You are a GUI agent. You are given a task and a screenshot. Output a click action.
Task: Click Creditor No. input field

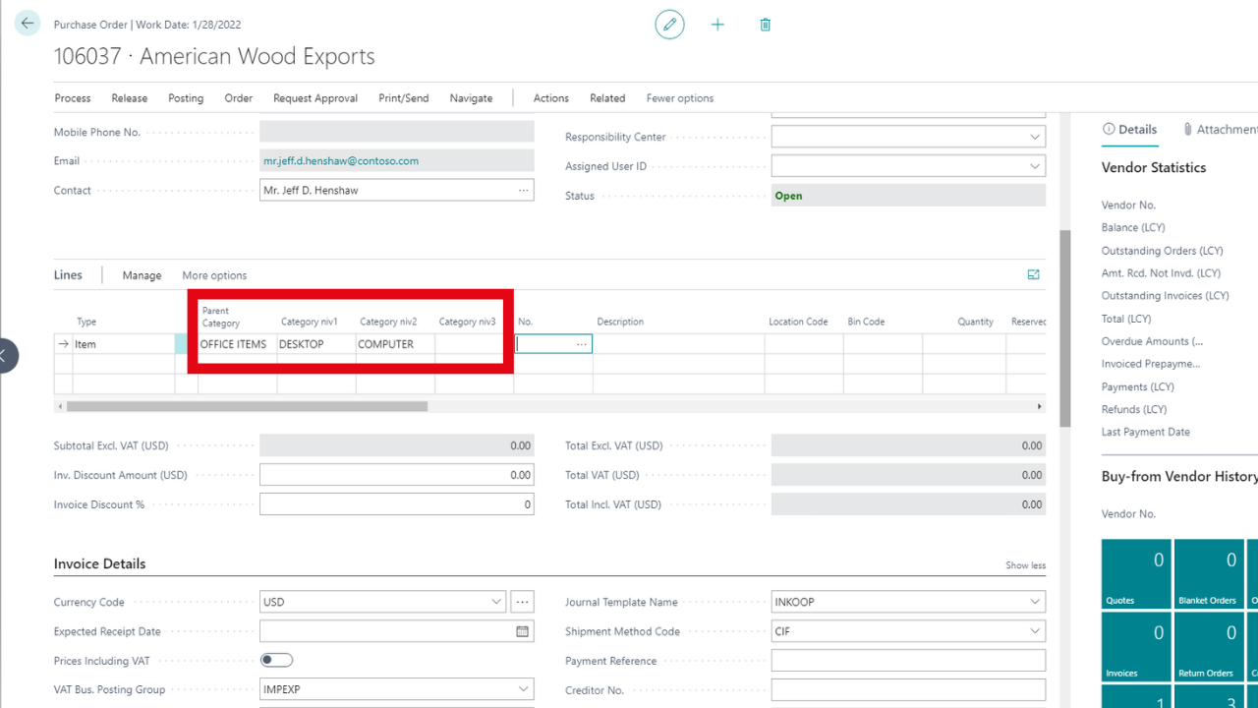[x=908, y=690]
